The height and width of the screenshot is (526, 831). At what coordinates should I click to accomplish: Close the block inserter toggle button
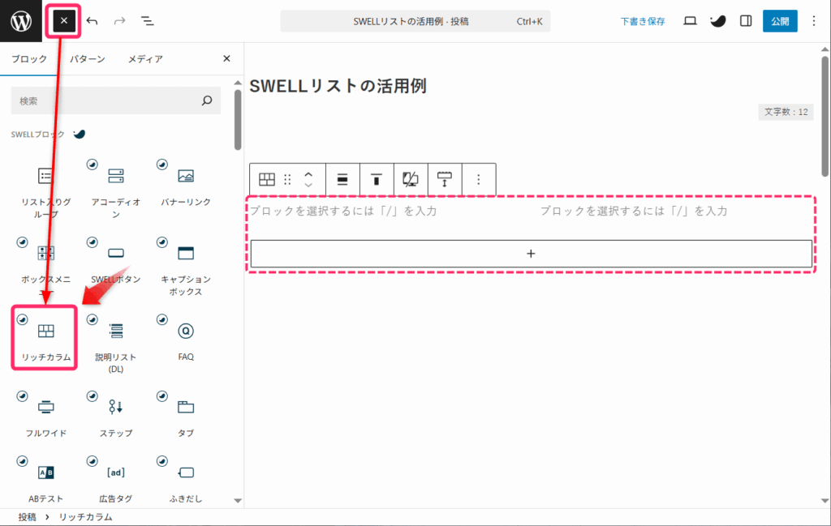[x=63, y=21]
